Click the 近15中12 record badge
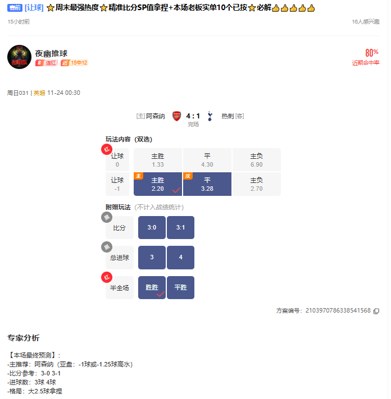 coord(74,63)
